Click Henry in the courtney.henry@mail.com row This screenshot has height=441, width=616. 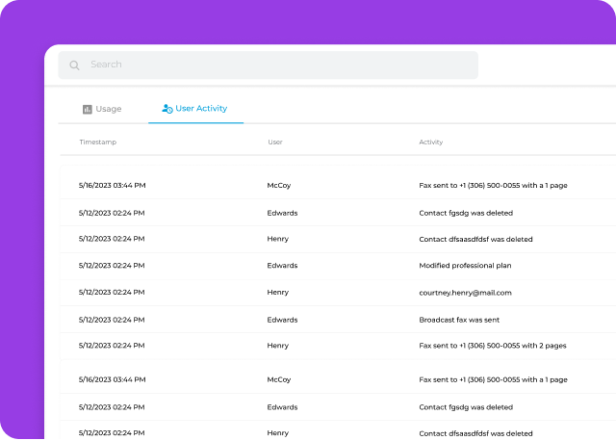click(278, 292)
